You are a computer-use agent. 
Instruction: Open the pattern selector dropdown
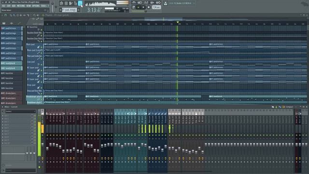tap(70, 10)
